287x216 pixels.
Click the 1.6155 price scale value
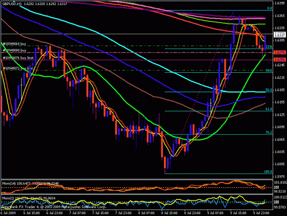coord(280,102)
